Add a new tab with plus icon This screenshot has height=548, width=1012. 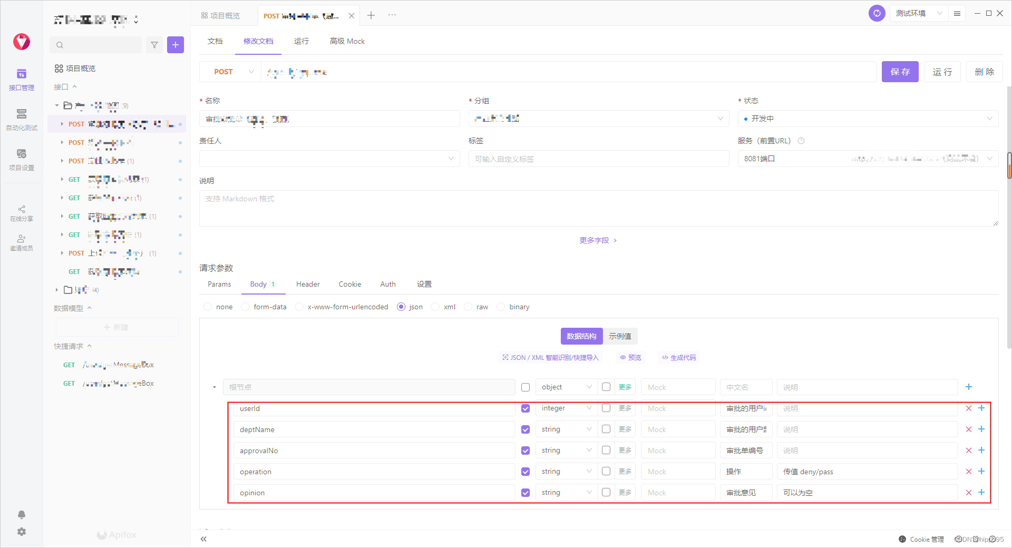coord(371,15)
